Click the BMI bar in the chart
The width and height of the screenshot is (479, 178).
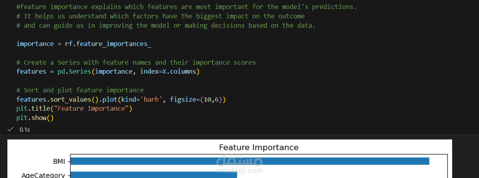(x=249, y=161)
